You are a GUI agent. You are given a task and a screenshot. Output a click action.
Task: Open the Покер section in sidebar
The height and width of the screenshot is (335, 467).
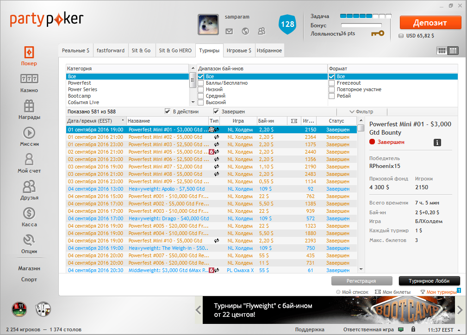(x=29, y=56)
